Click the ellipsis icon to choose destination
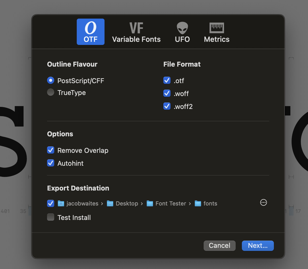The height and width of the screenshot is (269, 308). pyautogui.click(x=263, y=203)
